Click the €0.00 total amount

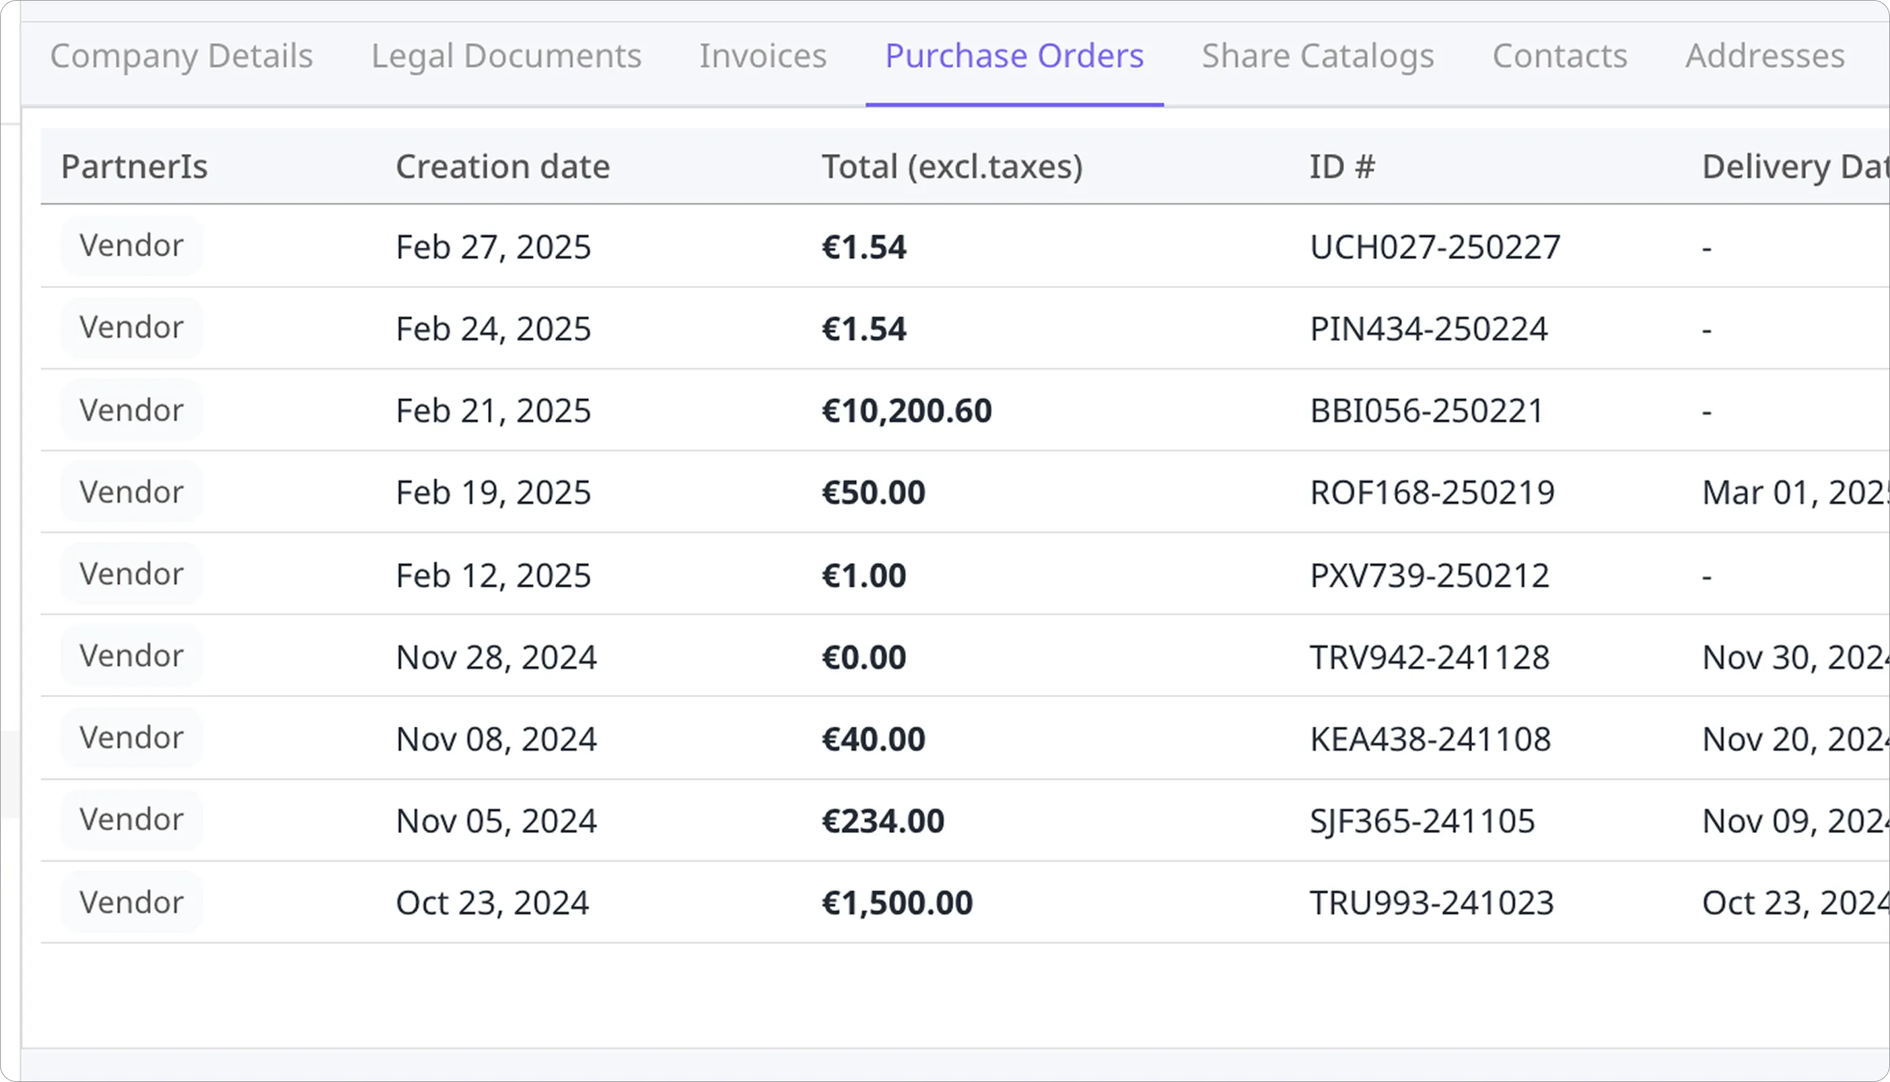pos(864,657)
